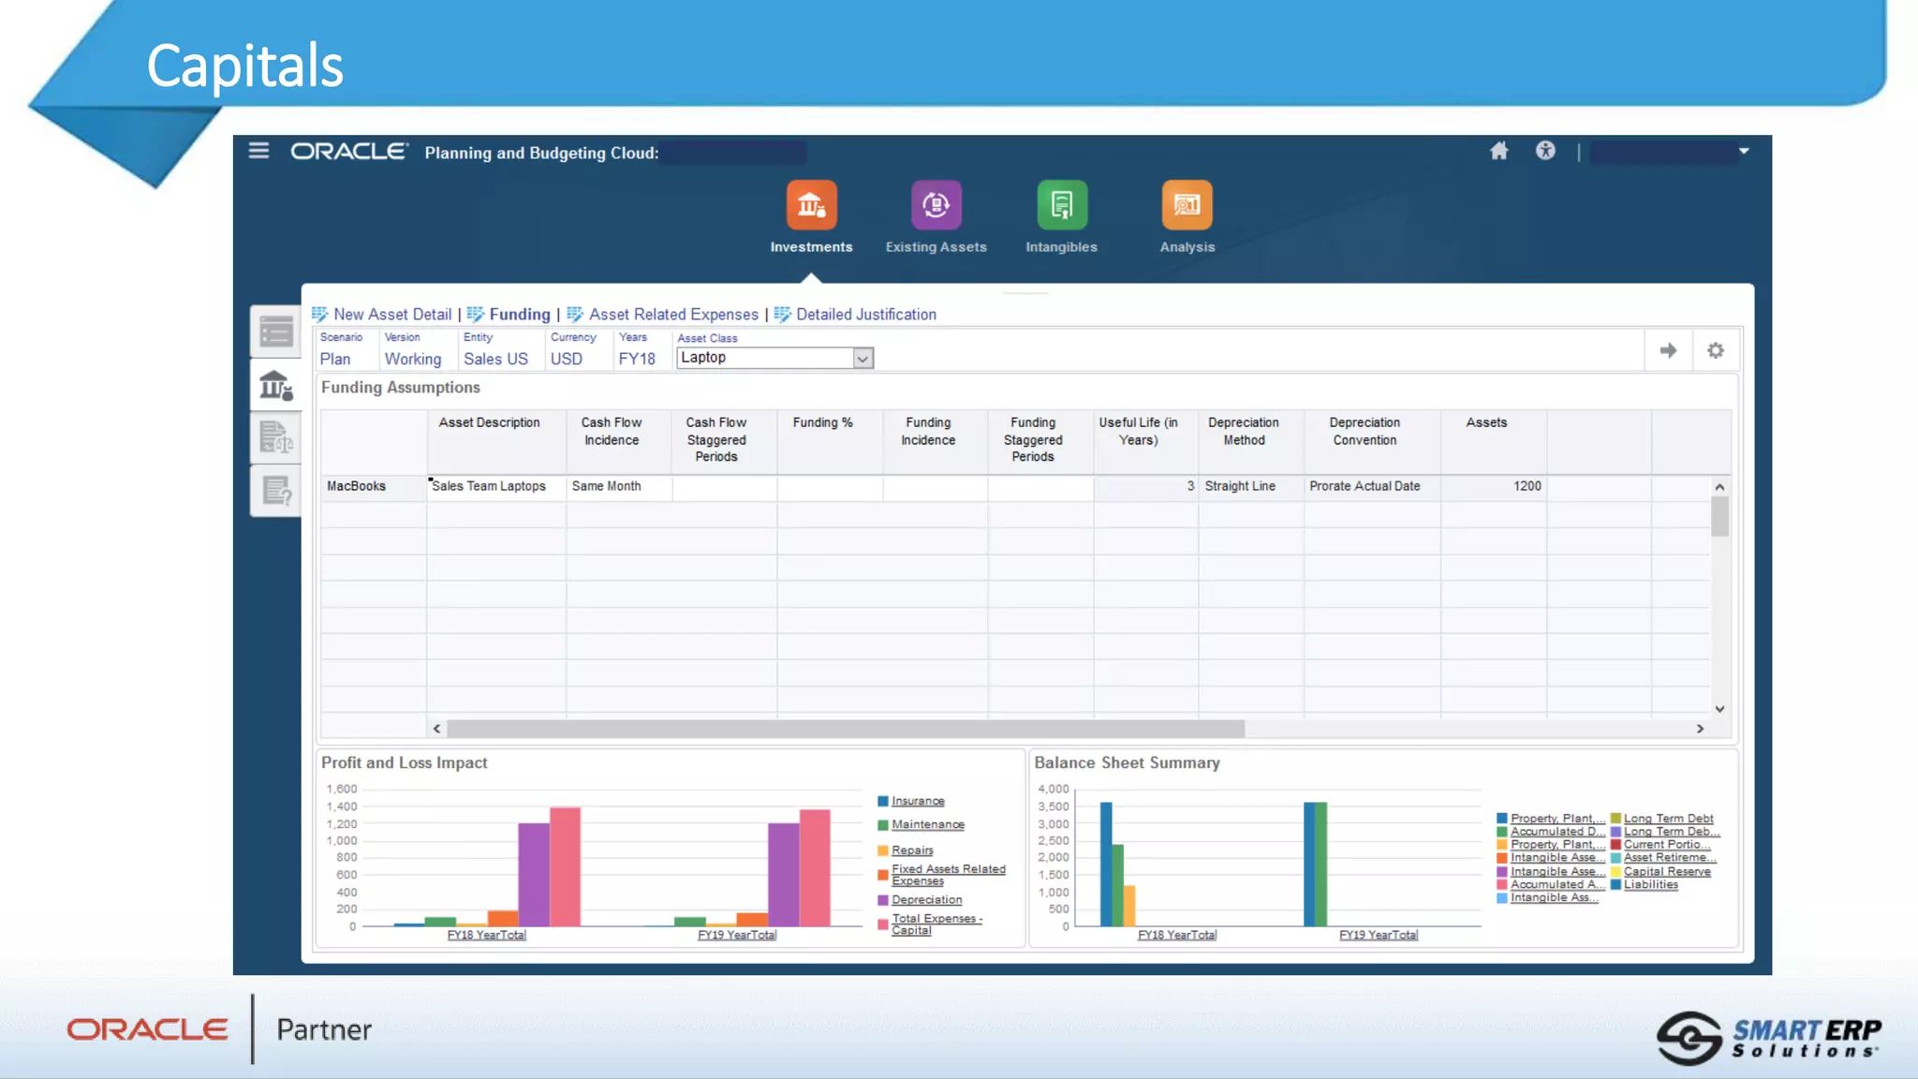Open the Intangibles card icon
Screen dimensions: 1918x1079
(x=1061, y=205)
